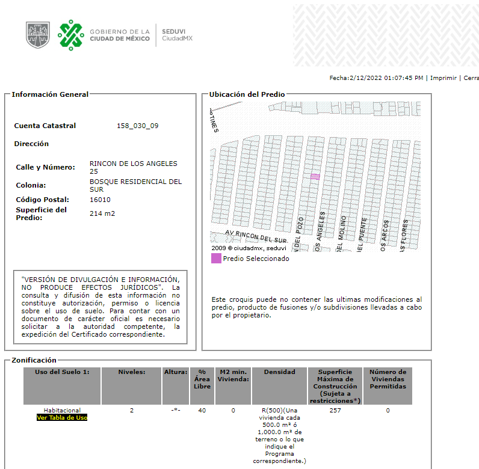Click the Superficie Máxima de Construcción header
479x469 pixels.
[335, 386]
